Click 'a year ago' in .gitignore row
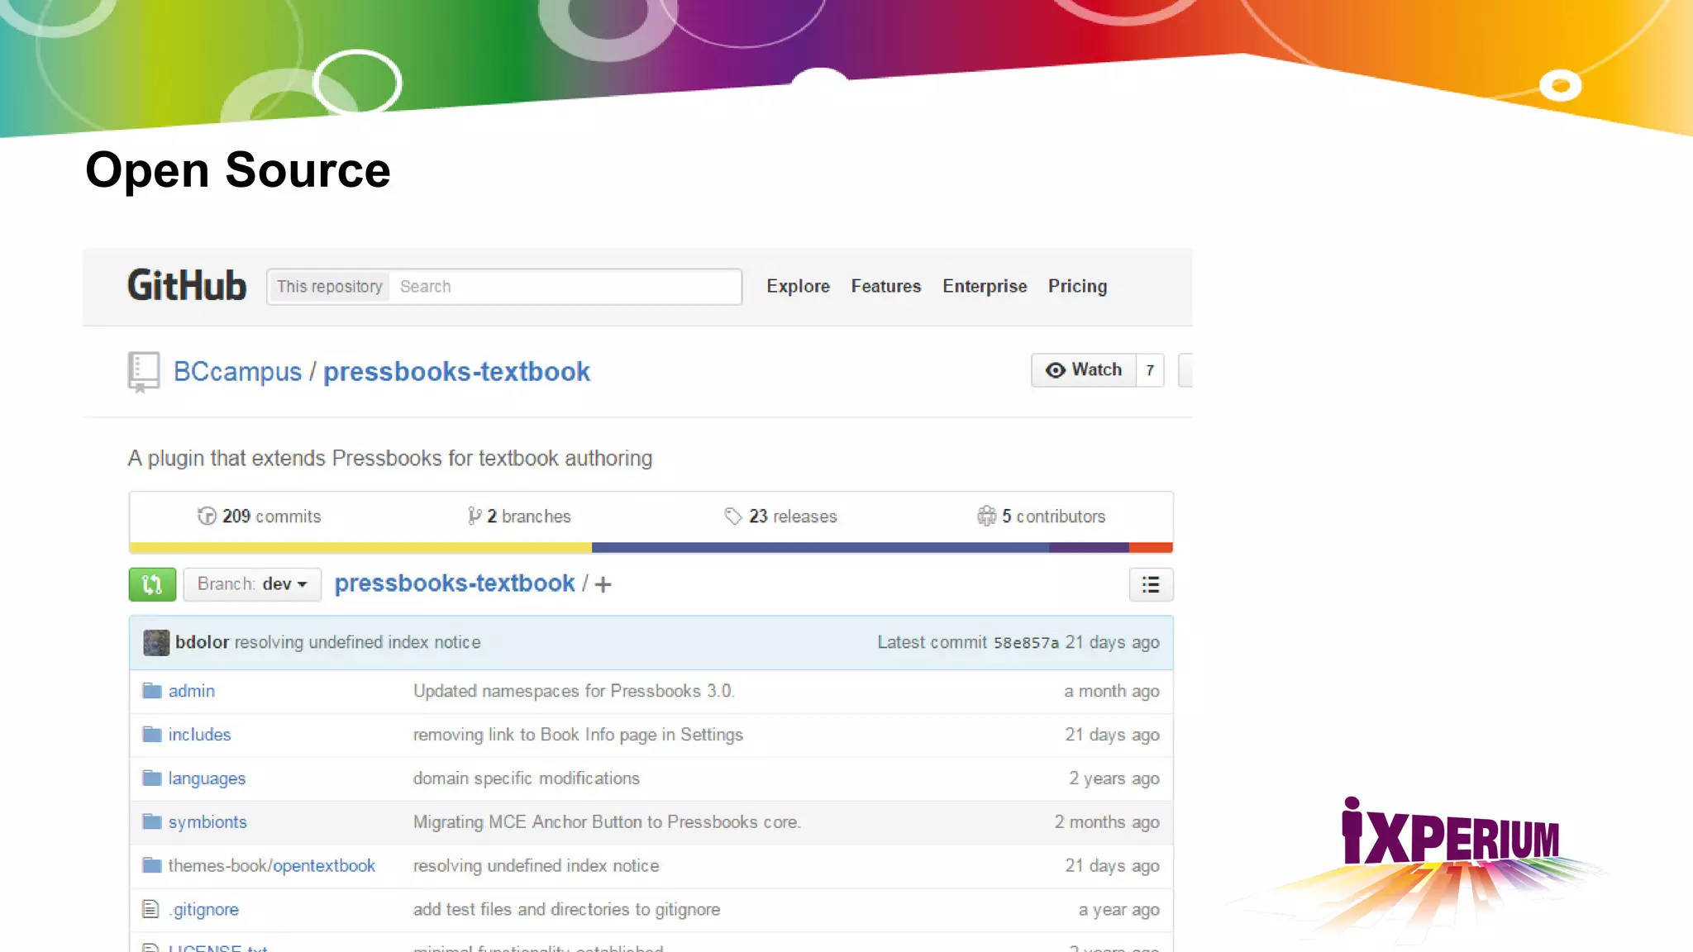This screenshot has width=1693, height=952. click(1119, 910)
